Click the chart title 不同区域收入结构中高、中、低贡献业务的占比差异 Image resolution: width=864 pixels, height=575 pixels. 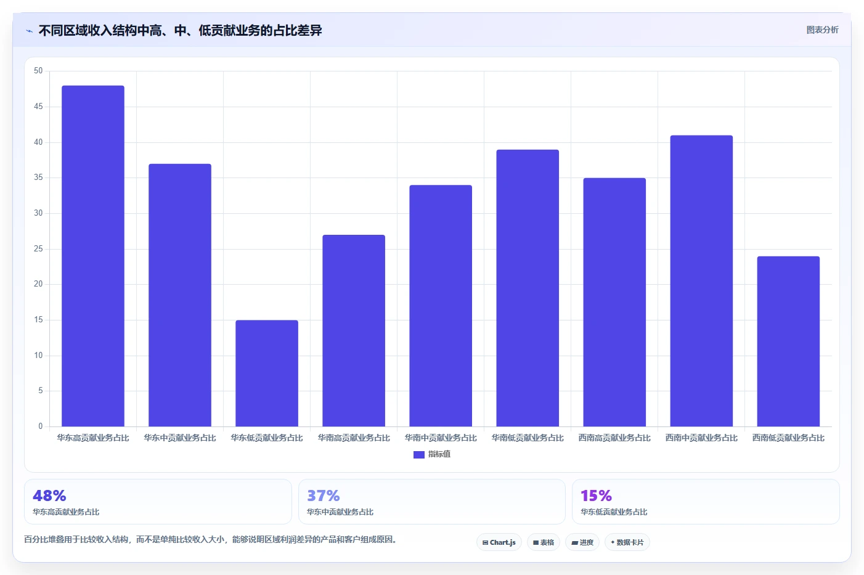[180, 30]
